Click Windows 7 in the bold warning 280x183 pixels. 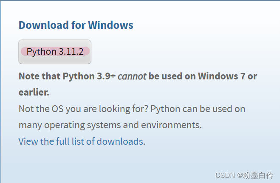(x=221, y=76)
